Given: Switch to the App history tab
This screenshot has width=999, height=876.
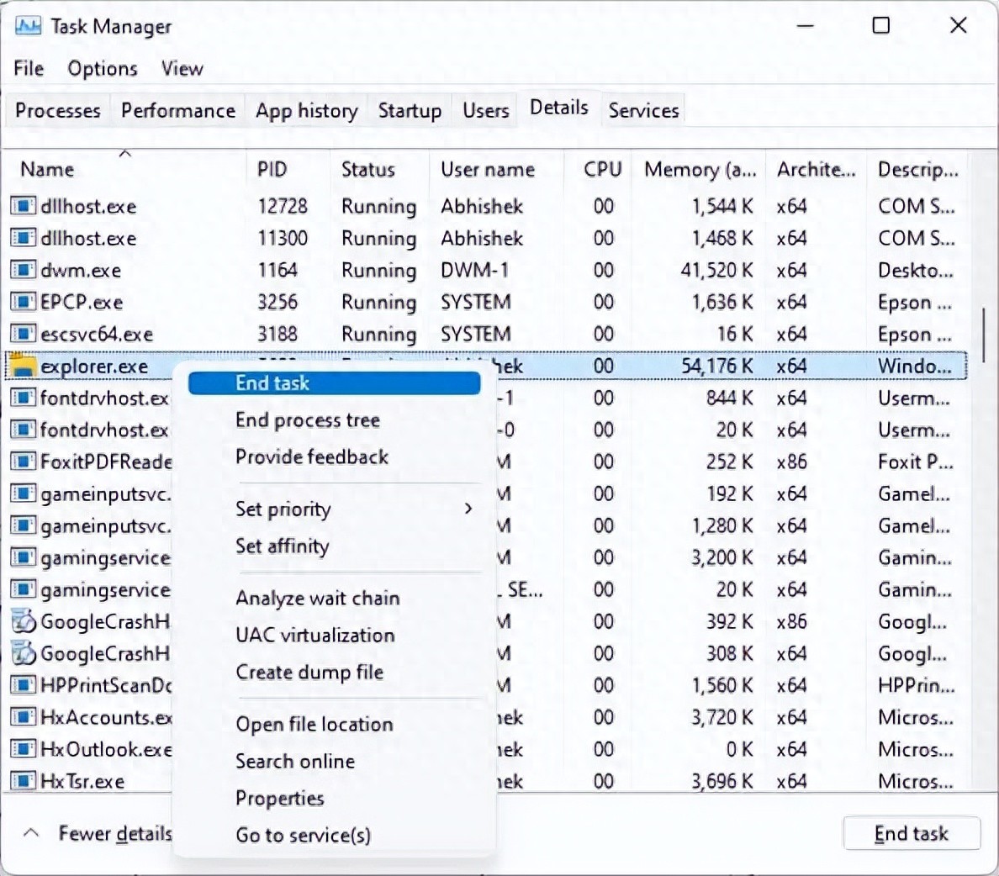Looking at the screenshot, I should click(x=306, y=110).
